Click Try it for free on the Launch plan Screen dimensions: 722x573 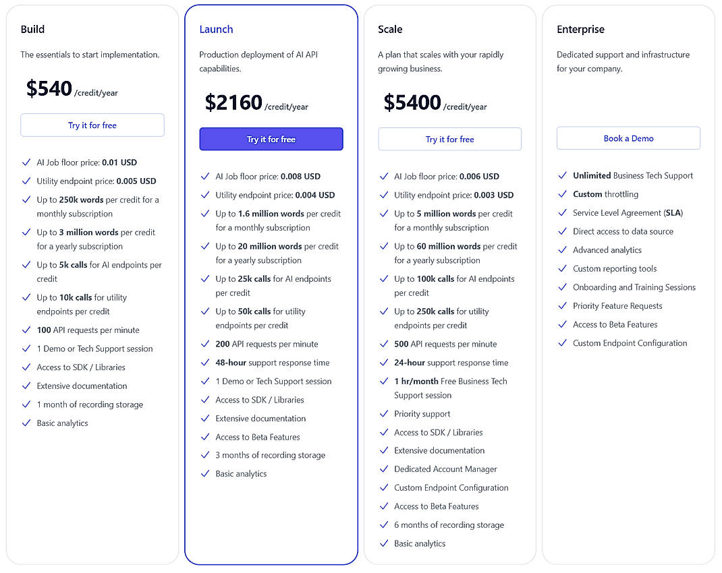click(x=271, y=139)
